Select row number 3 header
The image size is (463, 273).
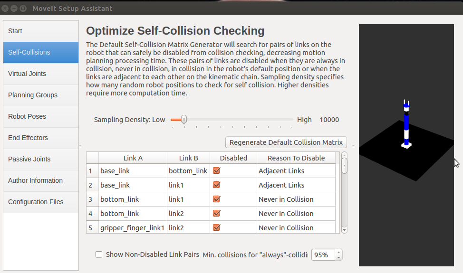pos(92,199)
